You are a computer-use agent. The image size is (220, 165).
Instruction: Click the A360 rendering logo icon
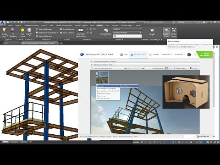point(82,55)
